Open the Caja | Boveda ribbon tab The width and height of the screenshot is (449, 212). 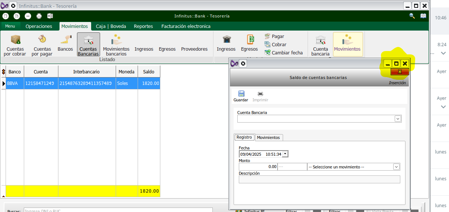[x=111, y=26]
